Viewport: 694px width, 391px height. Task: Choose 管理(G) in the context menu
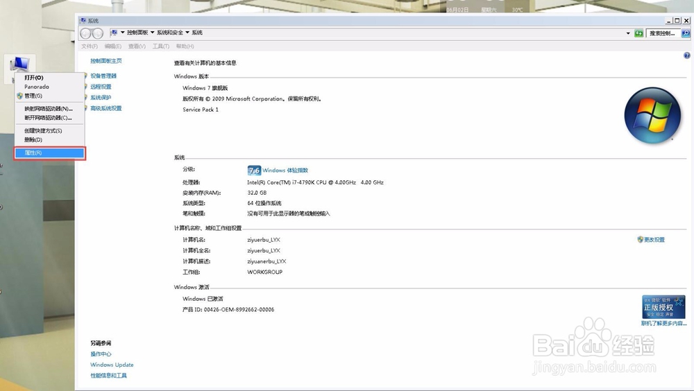point(49,96)
